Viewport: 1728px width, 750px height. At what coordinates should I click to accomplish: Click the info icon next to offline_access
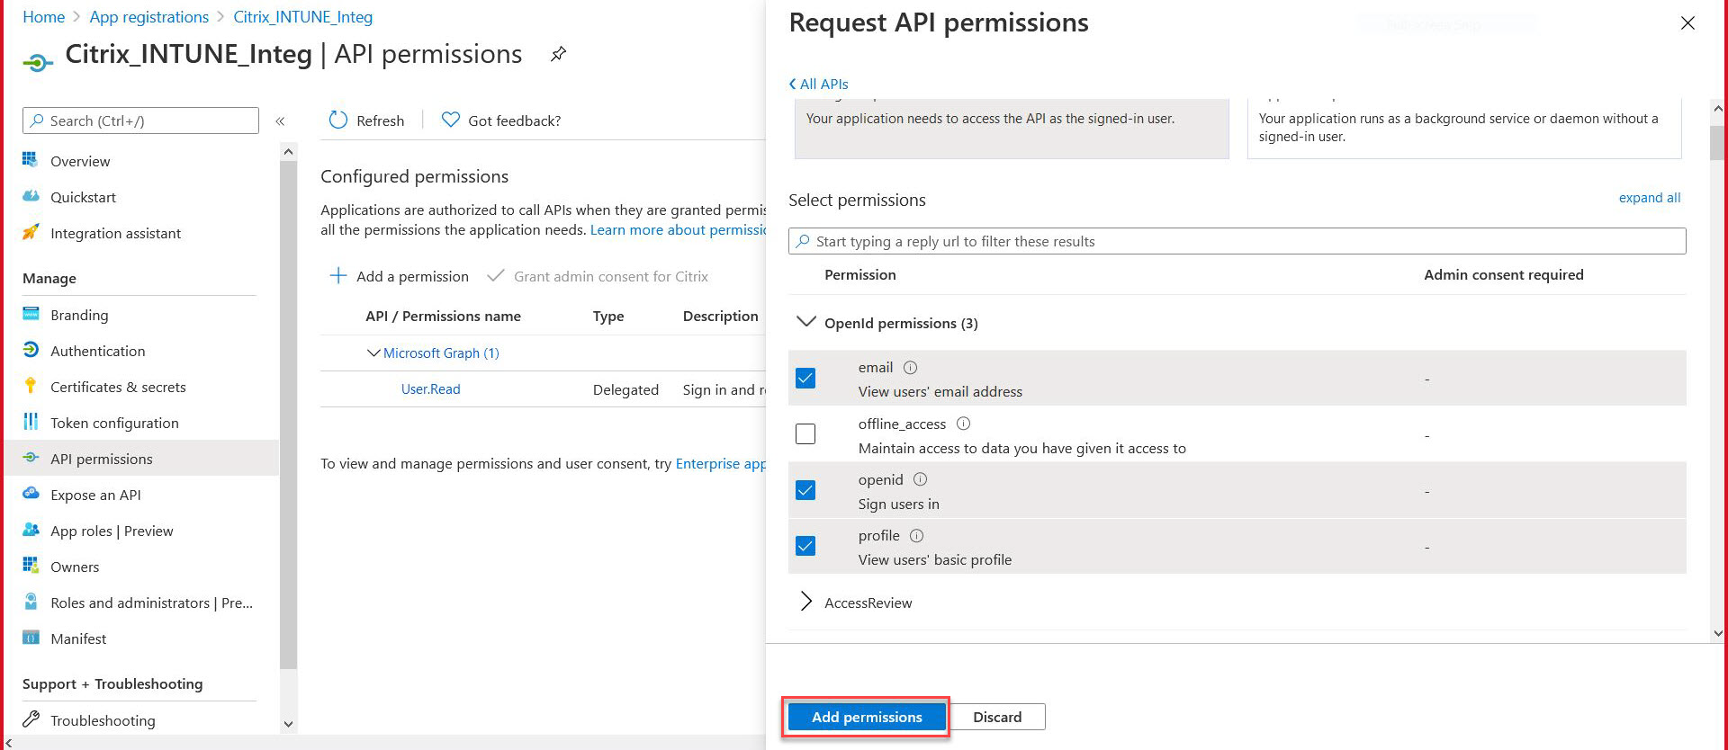[963, 423]
